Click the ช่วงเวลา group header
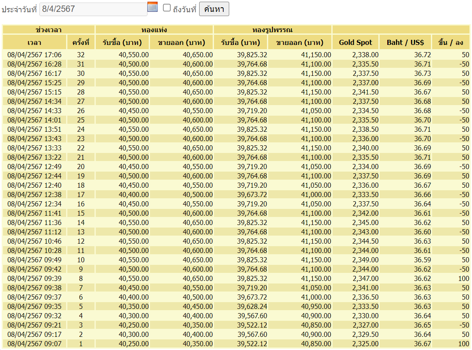The image size is (472, 350). click(x=48, y=30)
